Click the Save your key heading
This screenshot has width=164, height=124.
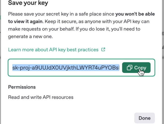coord(29,3)
